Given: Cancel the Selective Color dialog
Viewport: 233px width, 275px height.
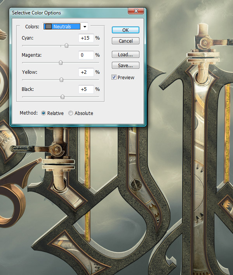Looking at the screenshot, I should 125,41.
